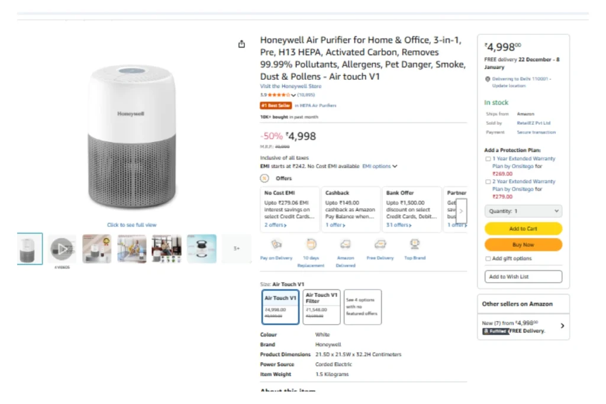
Task: Click the Add to Cart button
Action: click(x=523, y=229)
